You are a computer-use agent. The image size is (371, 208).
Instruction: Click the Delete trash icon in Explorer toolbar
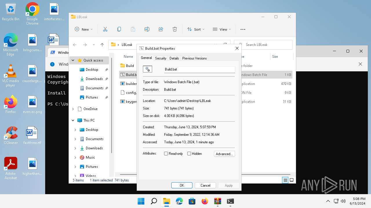pos(175,29)
